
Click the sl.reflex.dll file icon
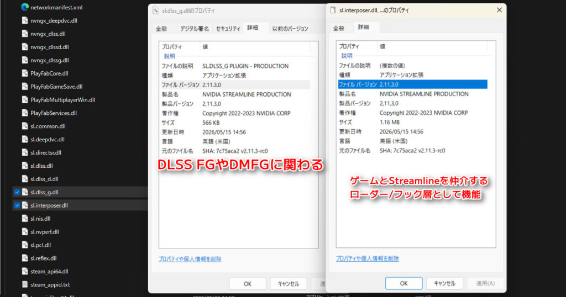point(25,258)
